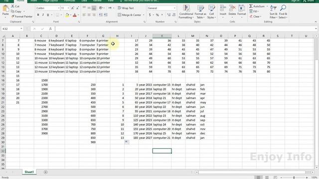Zoom out with the minus button
The height and width of the screenshot is (179, 319).
[281, 178]
